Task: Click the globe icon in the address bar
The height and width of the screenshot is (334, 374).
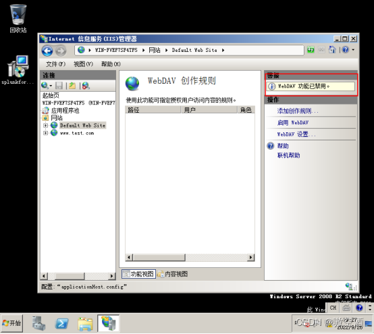Action: tap(81, 50)
